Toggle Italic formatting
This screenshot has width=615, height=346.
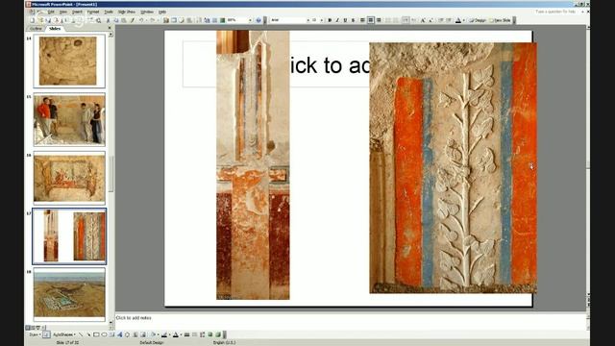[337, 20]
